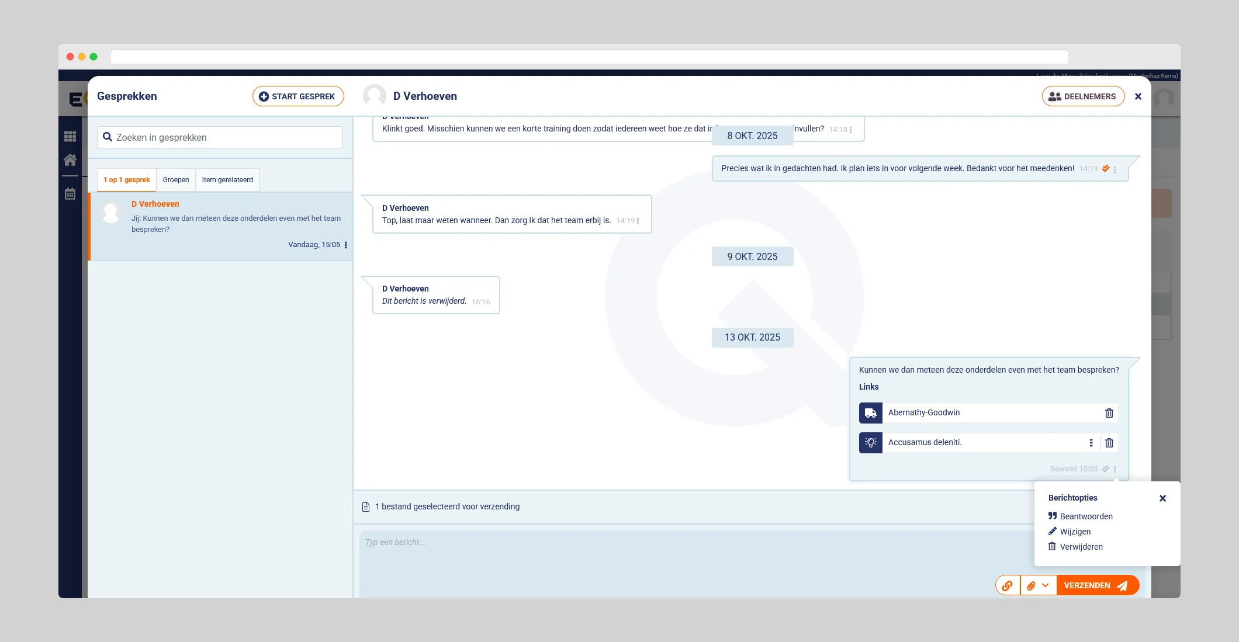Open the grid apps icon in sidebar

pos(70,137)
